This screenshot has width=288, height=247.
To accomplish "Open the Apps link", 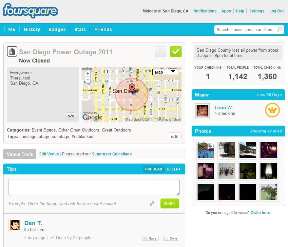I will pos(226,11).
